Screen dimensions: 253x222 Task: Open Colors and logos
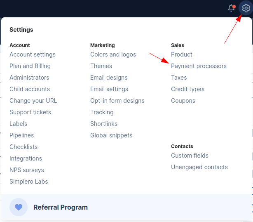pyautogui.click(x=113, y=54)
